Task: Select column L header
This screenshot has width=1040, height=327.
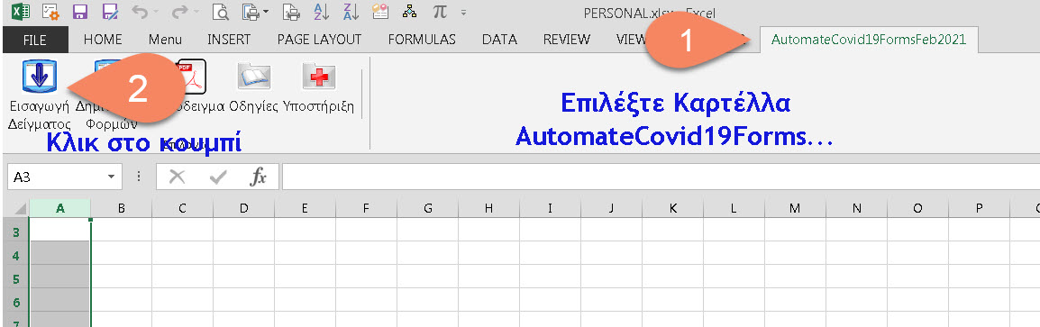Action: 734,208
